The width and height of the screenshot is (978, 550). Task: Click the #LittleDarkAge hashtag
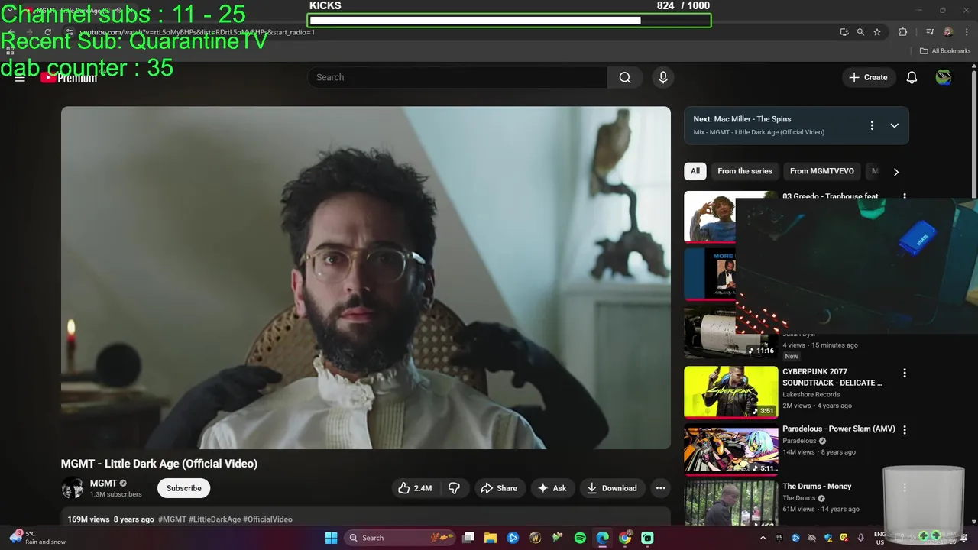[x=215, y=519]
